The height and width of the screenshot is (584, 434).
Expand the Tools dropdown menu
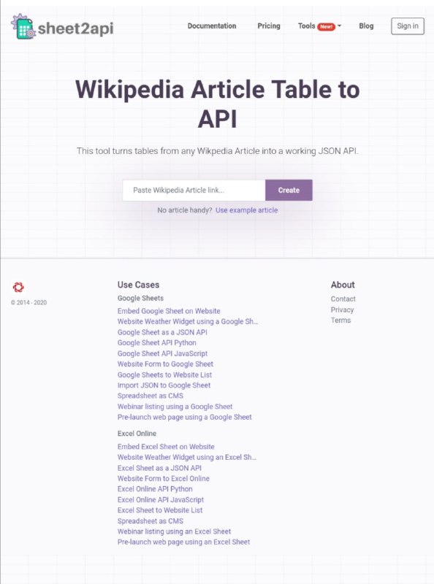pyautogui.click(x=319, y=26)
